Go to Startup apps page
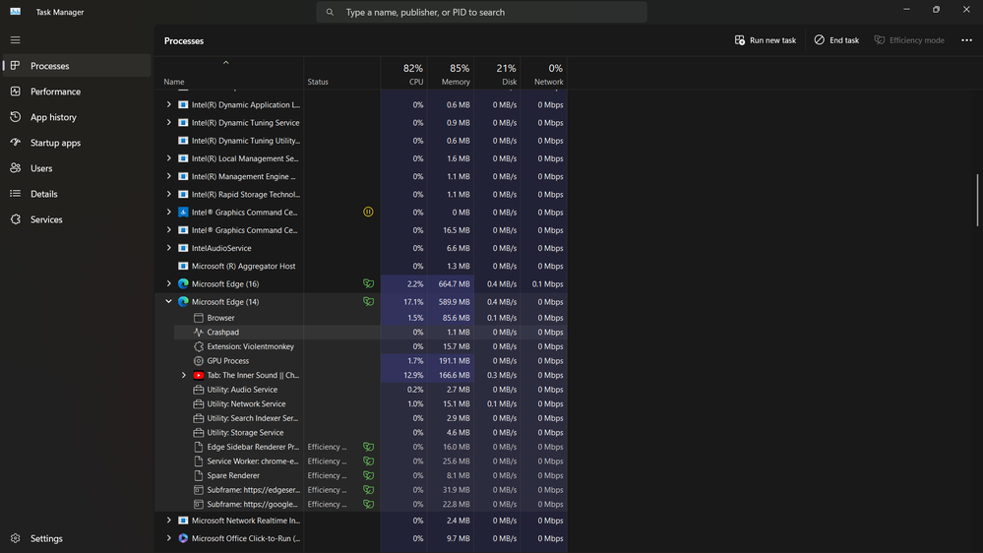 tap(77, 143)
